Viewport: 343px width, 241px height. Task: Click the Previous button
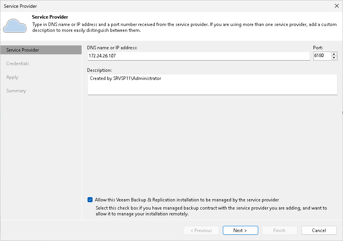coord(201,230)
